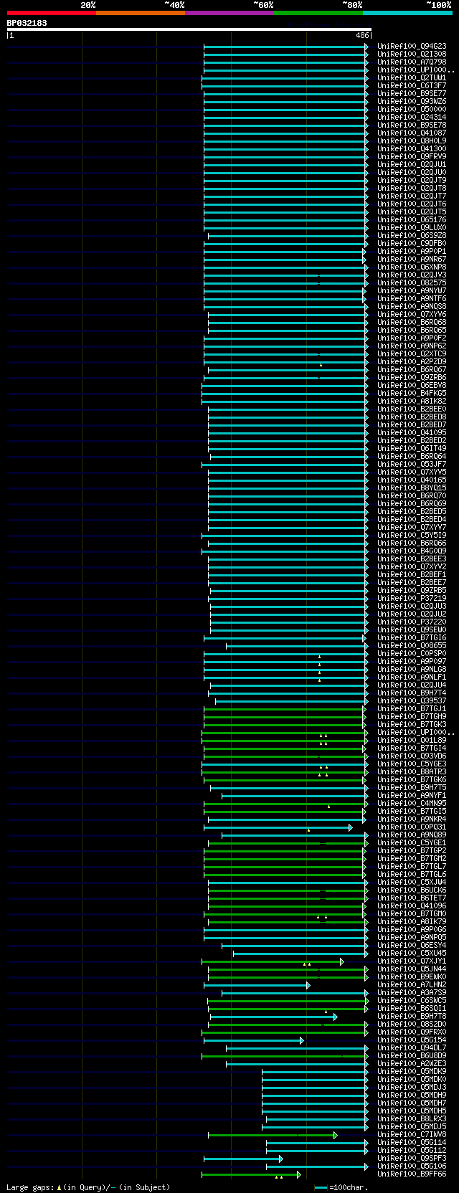
Task: Open hit UniRef100_B6U8D9
Action: pyautogui.click(x=412, y=1056)
